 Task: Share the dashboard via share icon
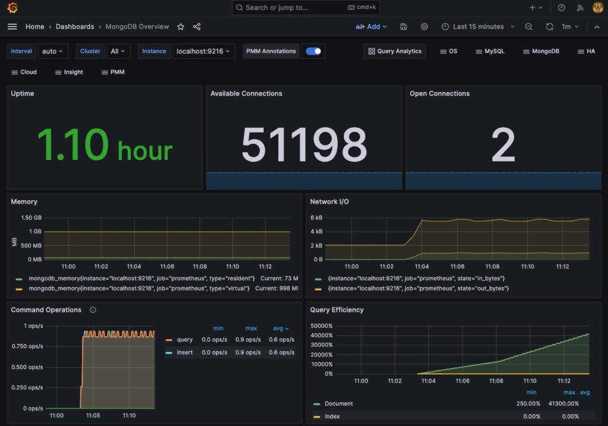(197, 26)
